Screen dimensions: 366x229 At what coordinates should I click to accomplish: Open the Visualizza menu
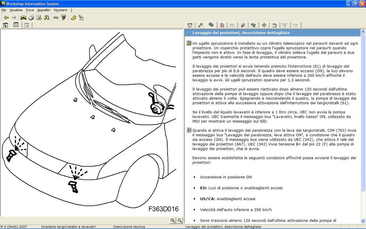point(16,10)
